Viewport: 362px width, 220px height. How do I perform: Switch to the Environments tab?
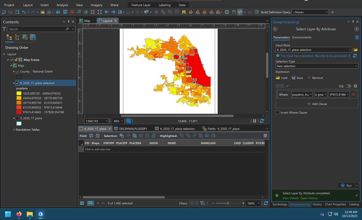pos(301,37)
